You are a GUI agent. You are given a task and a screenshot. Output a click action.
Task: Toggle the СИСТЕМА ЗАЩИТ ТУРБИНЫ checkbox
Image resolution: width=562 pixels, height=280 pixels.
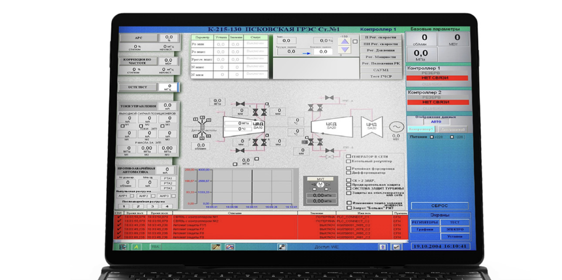click(348, 189)
